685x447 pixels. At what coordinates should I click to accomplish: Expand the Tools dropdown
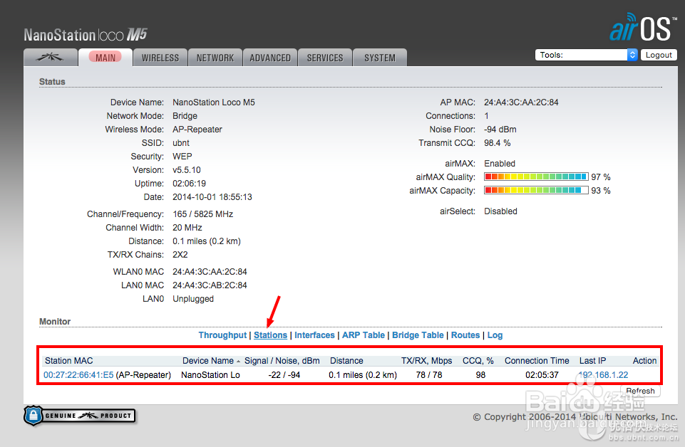click(x=586, y=55)
